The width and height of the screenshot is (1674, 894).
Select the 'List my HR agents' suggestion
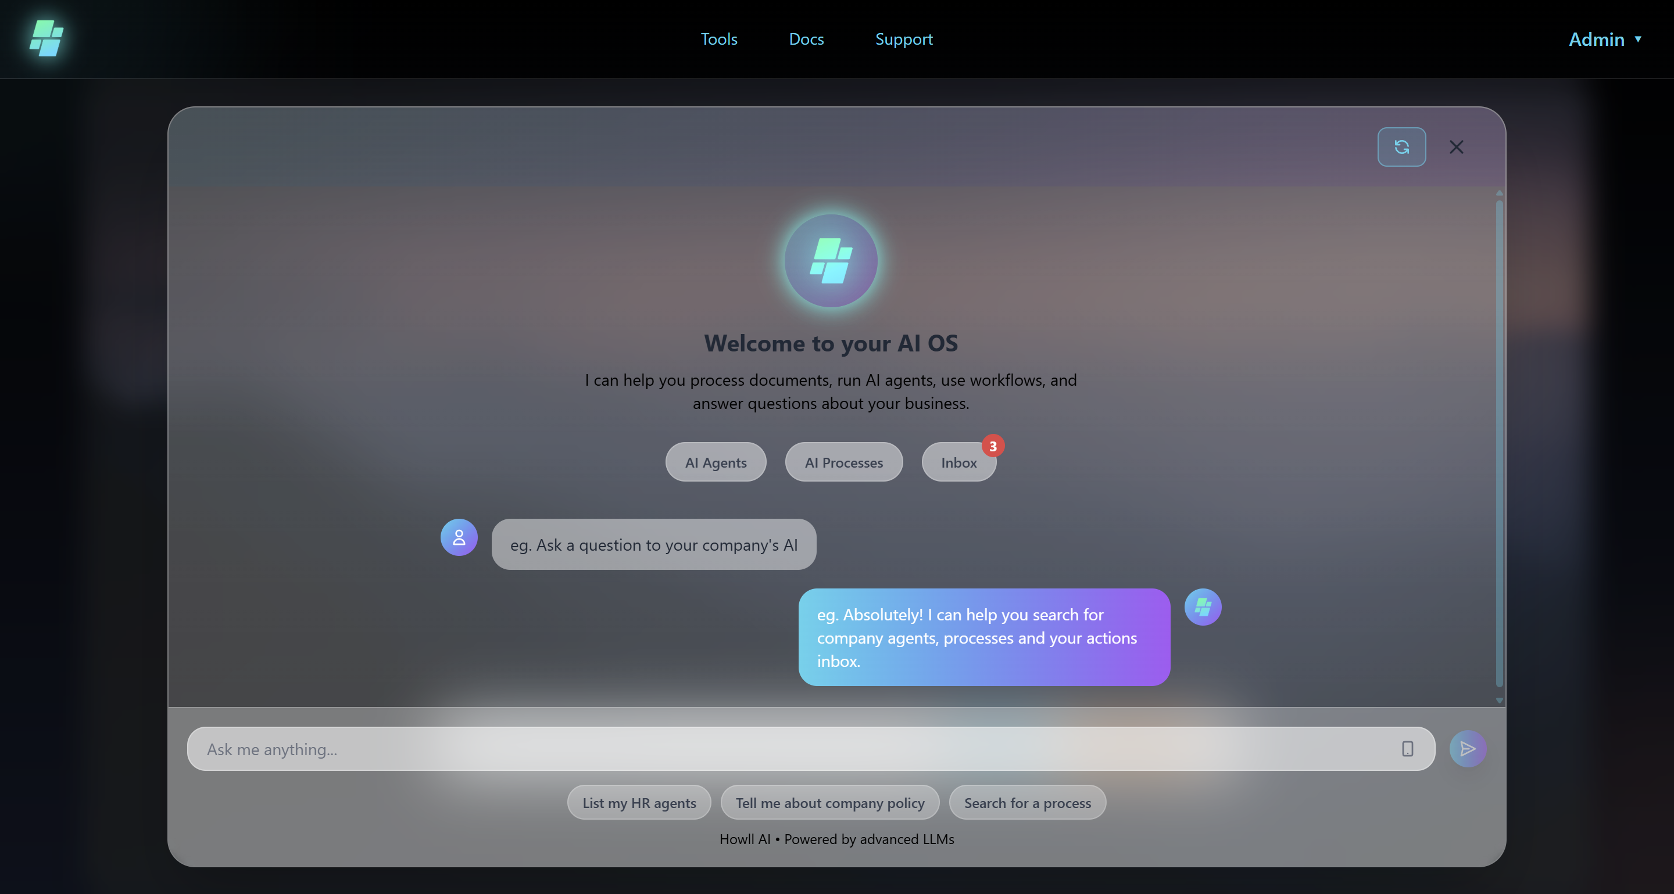639,802
